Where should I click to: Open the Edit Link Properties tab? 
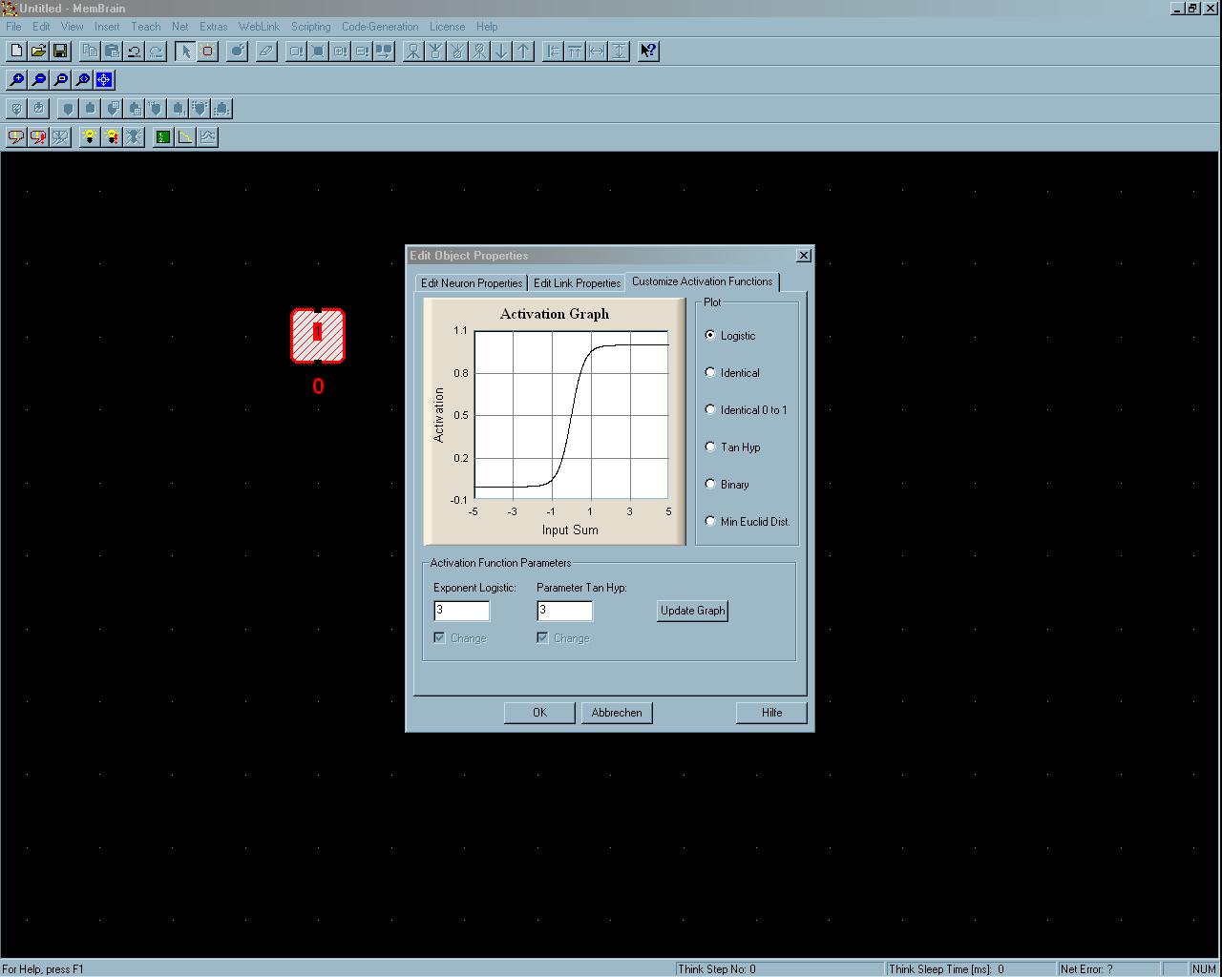click(x=577, y=283)
